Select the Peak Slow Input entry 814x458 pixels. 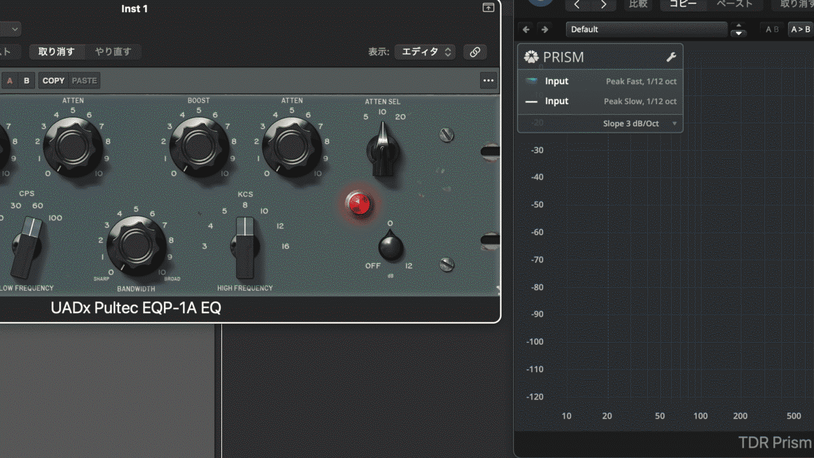coord(556,102)
